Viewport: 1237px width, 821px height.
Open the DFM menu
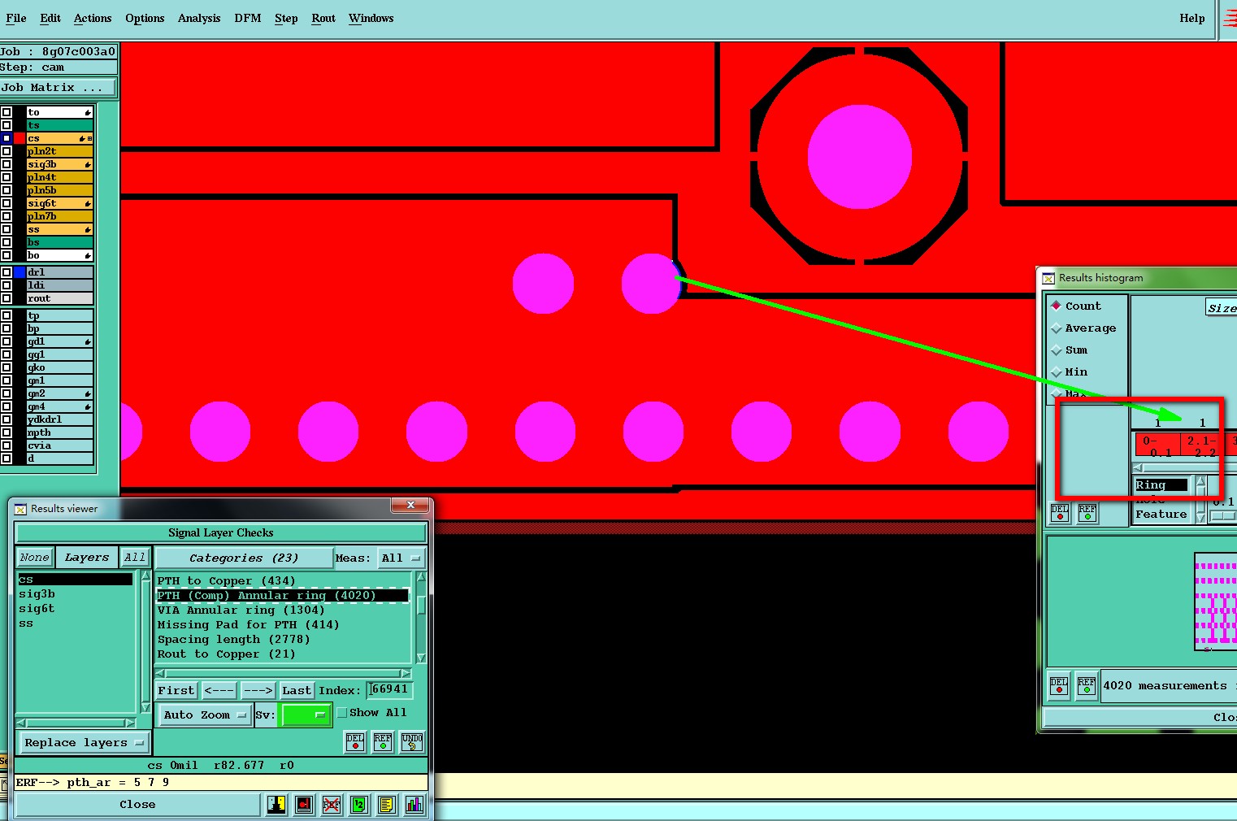(248, 18)
